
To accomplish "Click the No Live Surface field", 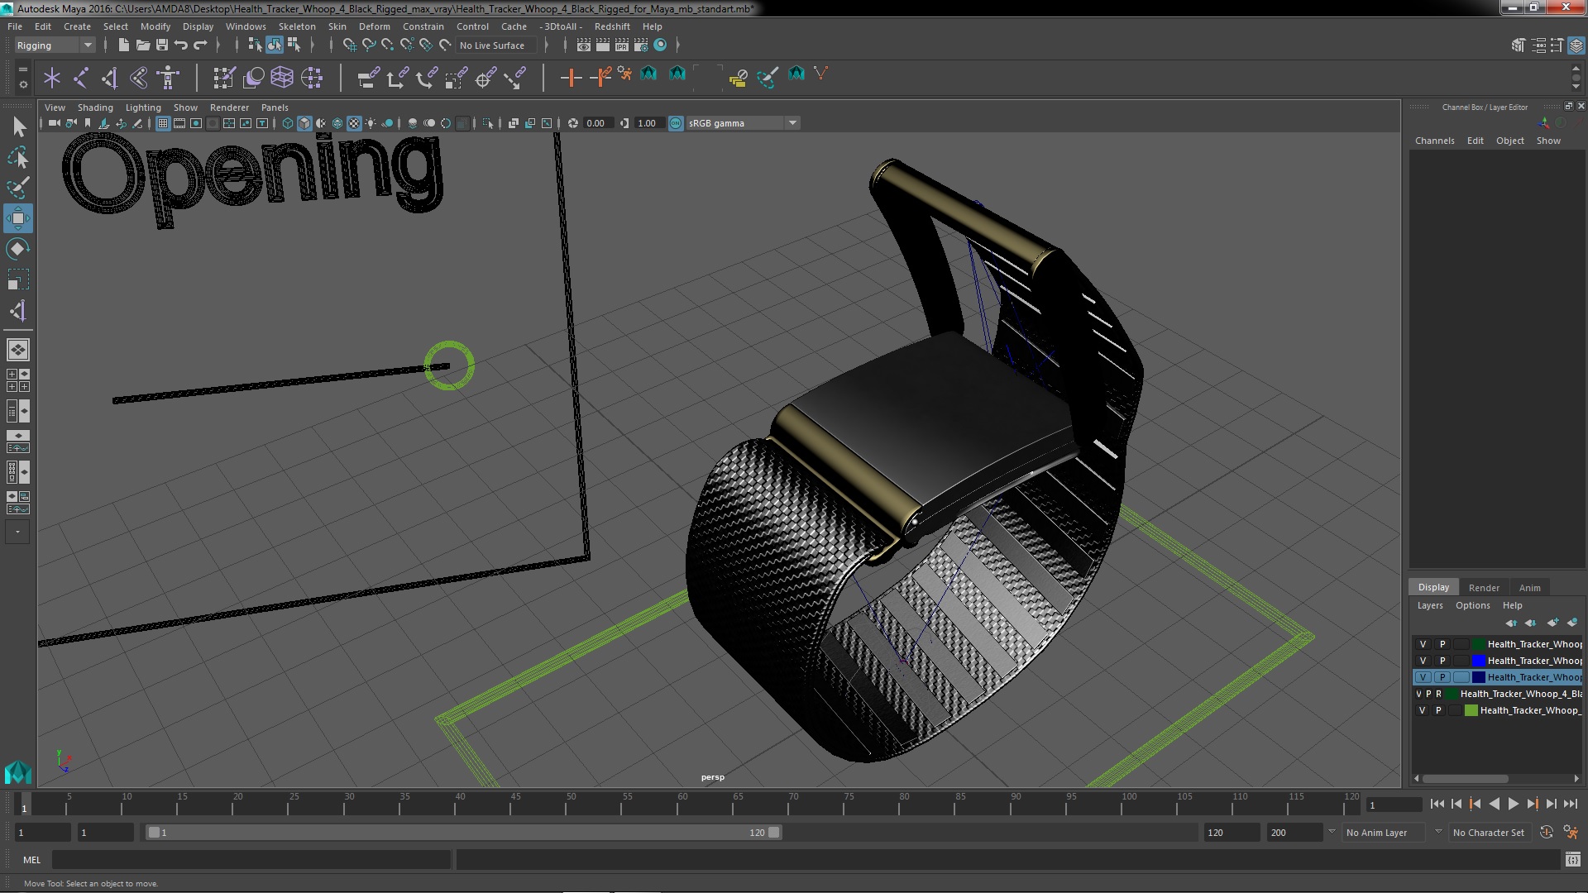I will click(x=492, y=45).
